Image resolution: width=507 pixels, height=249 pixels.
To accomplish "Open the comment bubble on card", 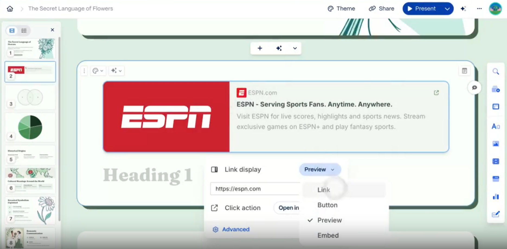I will pyautogui.click(x=474, y=88).
